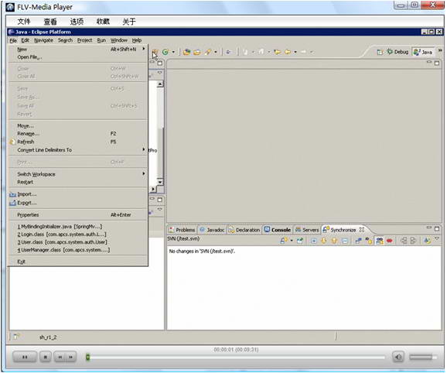This screenshot has height=373, width=447.
Task: Open the Synchronize view menu triangle
Action: (437, 238)
